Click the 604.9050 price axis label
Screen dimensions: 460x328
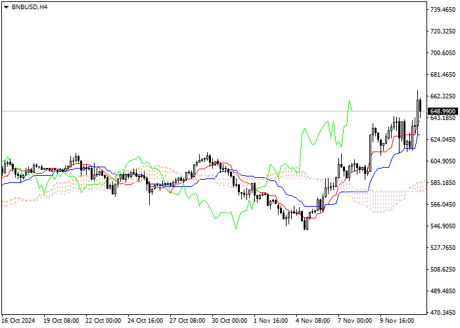pos(443,161)
